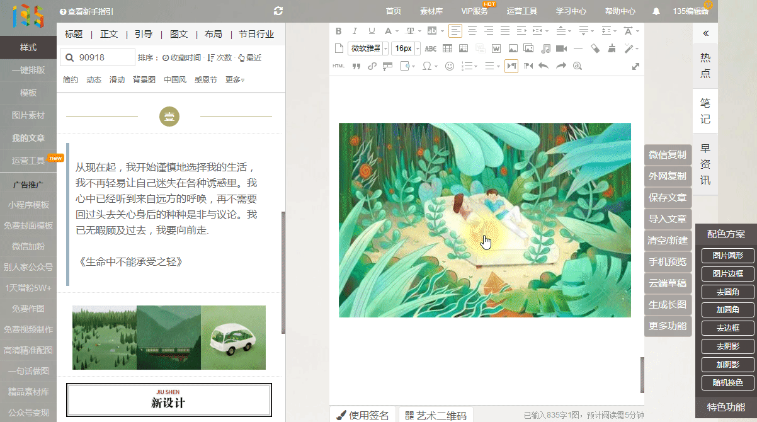The width and height of the screenshot is (757, 422).
Task: Switch to 正文 style tab
Action: (x=109, y=34)
